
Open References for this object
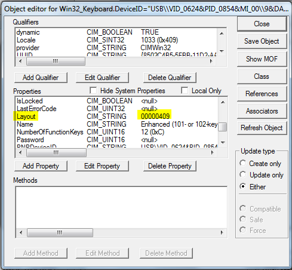[x=262, y=94]
